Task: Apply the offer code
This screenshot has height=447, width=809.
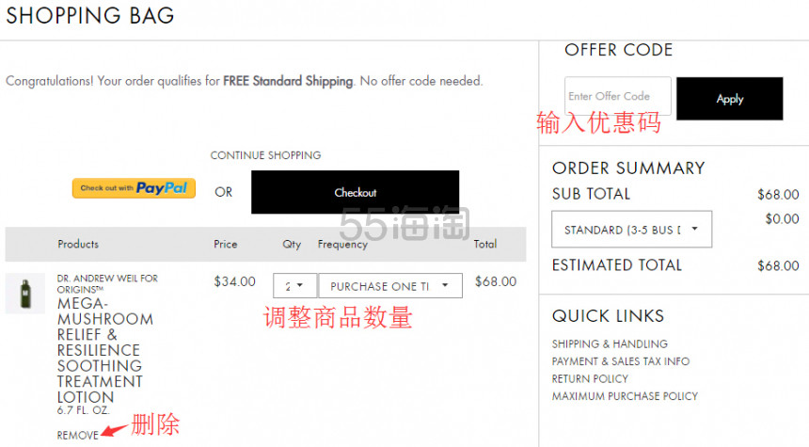Action: [x=730, y=99]
